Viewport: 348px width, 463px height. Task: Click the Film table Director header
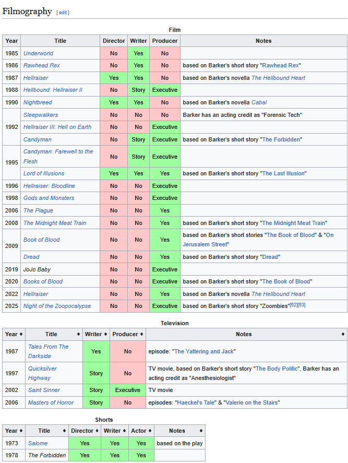pyautogui.click(x=114, y=41)
